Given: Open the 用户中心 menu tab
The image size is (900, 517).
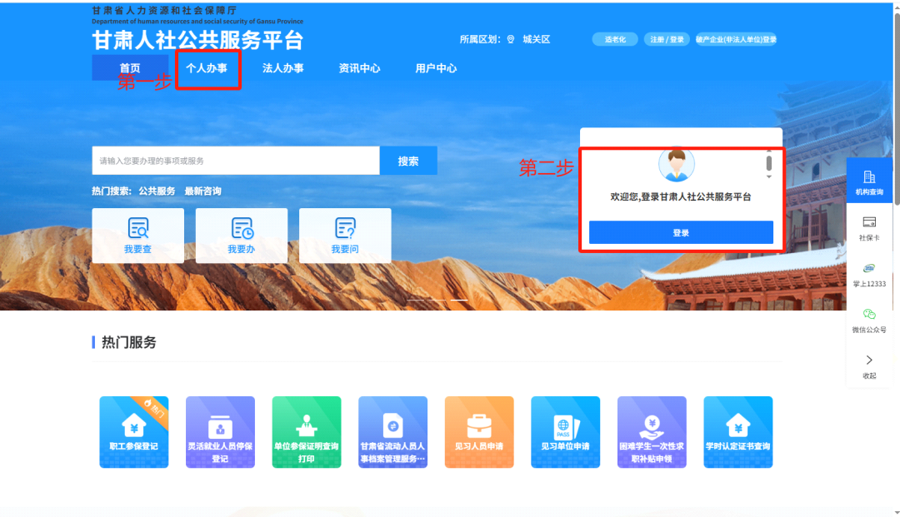Looking at the screenshot, I should coord(436,67).
